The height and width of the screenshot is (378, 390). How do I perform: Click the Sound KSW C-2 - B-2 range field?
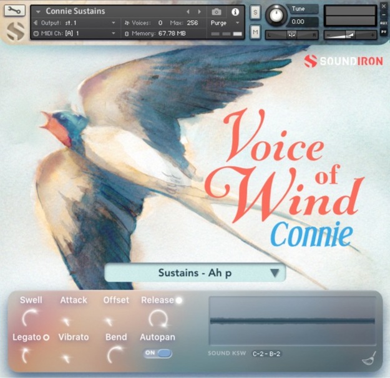(x=266, y=354)
